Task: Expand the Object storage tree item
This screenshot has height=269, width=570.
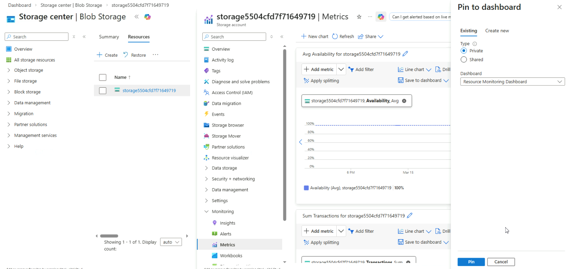Action: pos(9,70)
